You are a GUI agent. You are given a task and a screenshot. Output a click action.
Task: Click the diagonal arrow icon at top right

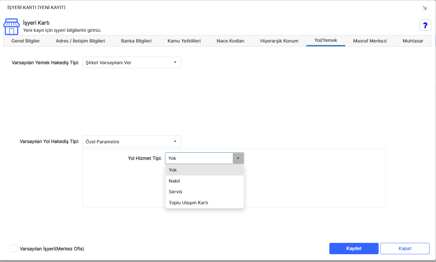tap(425, 8)
